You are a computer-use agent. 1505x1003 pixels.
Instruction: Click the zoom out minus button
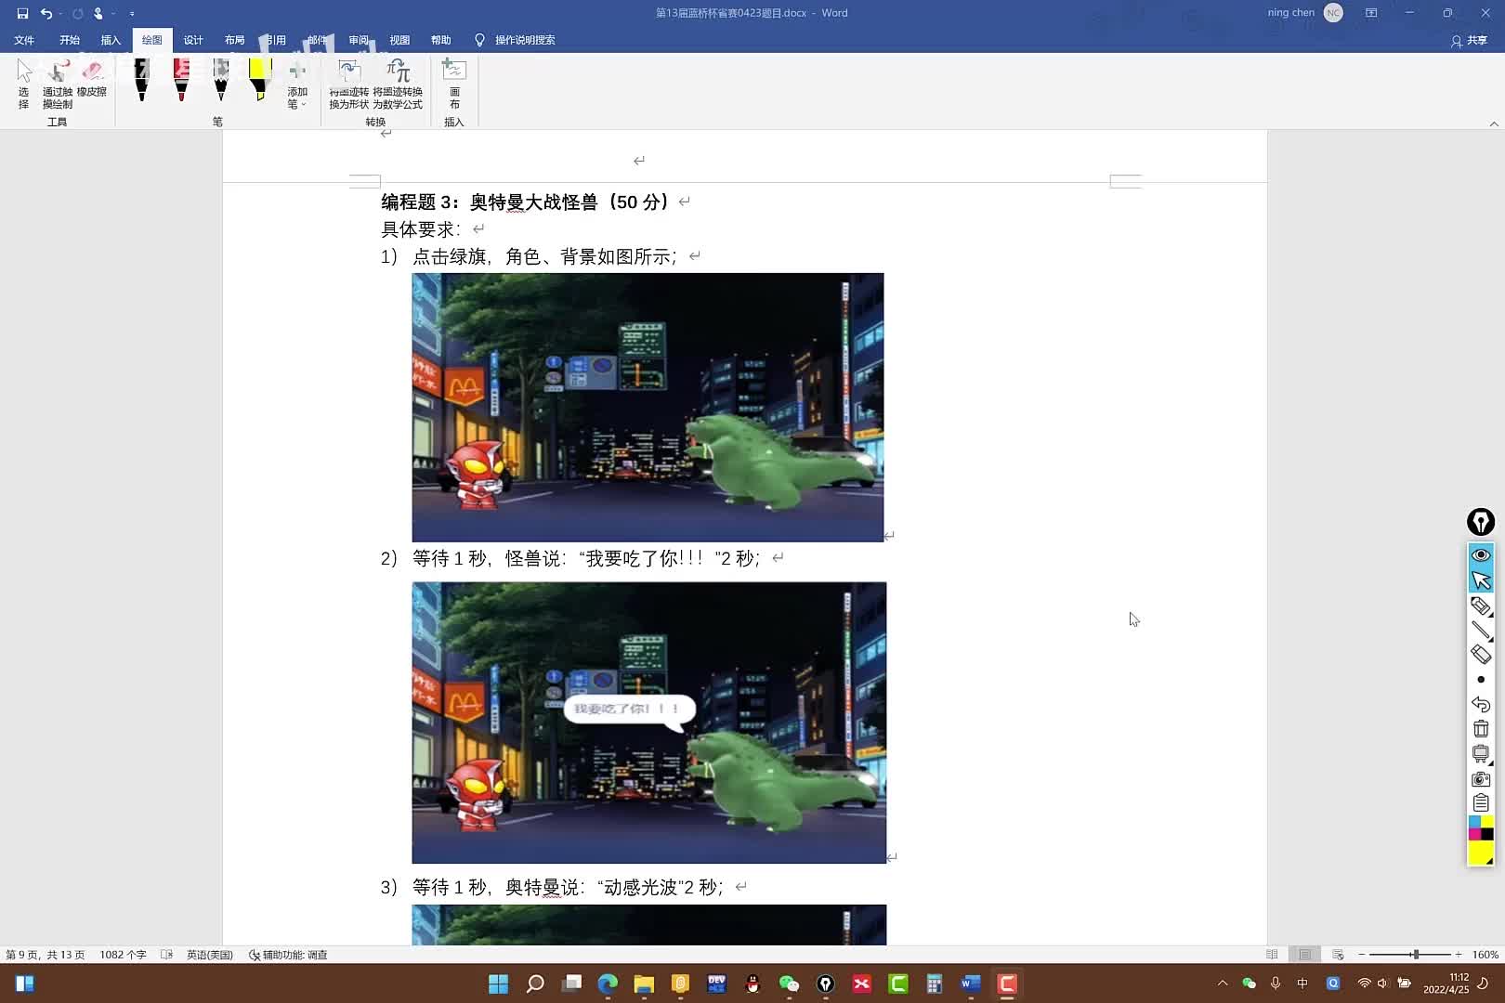(1362, 955)
